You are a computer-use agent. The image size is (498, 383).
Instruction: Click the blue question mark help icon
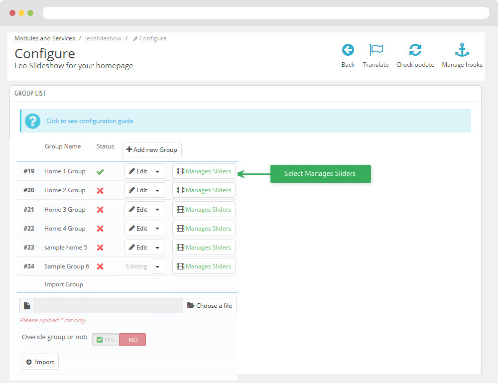tap(32, 121)
